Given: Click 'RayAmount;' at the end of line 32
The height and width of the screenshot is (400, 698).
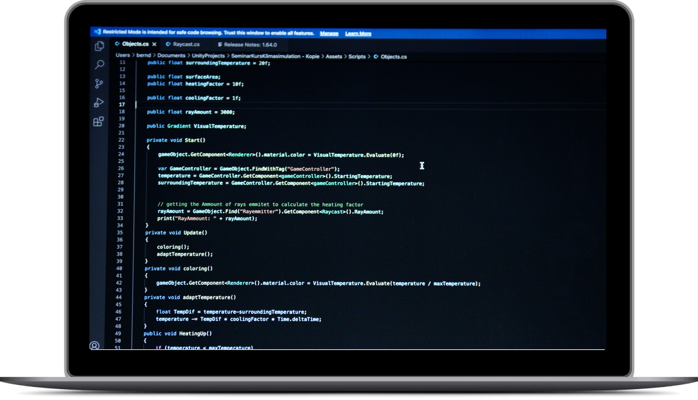Looking at the screenshot, I should tap(369, 211).
